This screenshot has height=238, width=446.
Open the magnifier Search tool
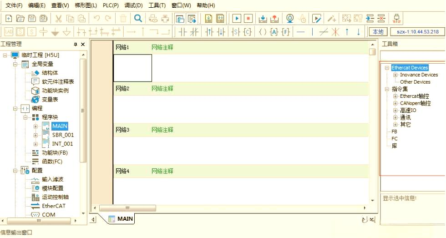138,19
